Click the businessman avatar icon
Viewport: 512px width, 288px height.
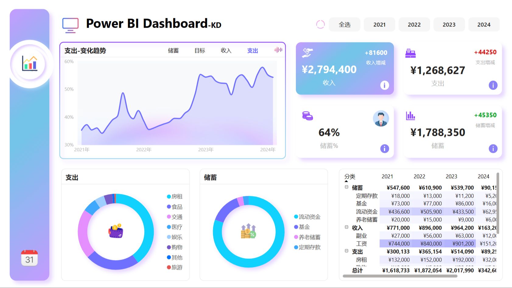pos(381,119)
